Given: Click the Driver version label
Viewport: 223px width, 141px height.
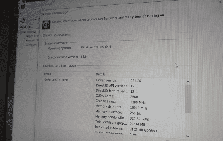Looking at the screenshot, I should point(107,81).
